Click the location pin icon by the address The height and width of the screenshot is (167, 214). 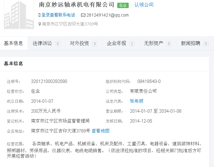(x=40, y=24)
